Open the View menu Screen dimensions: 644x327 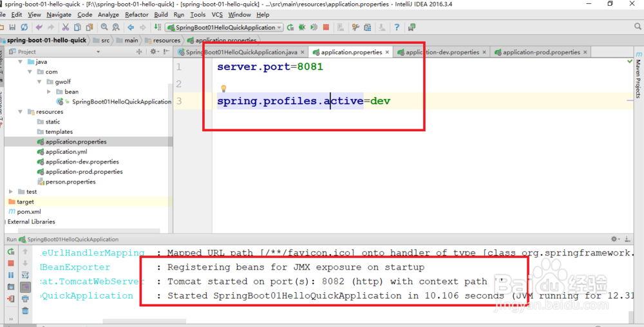coord(35,15)
